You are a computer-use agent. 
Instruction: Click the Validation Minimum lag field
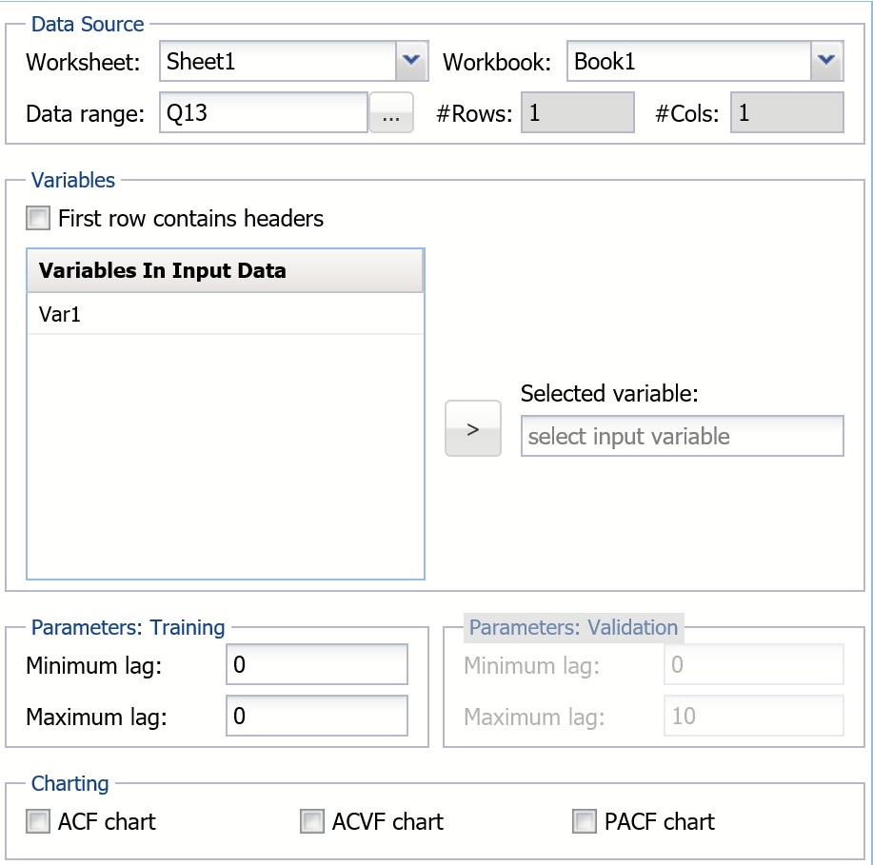[753, 665]
